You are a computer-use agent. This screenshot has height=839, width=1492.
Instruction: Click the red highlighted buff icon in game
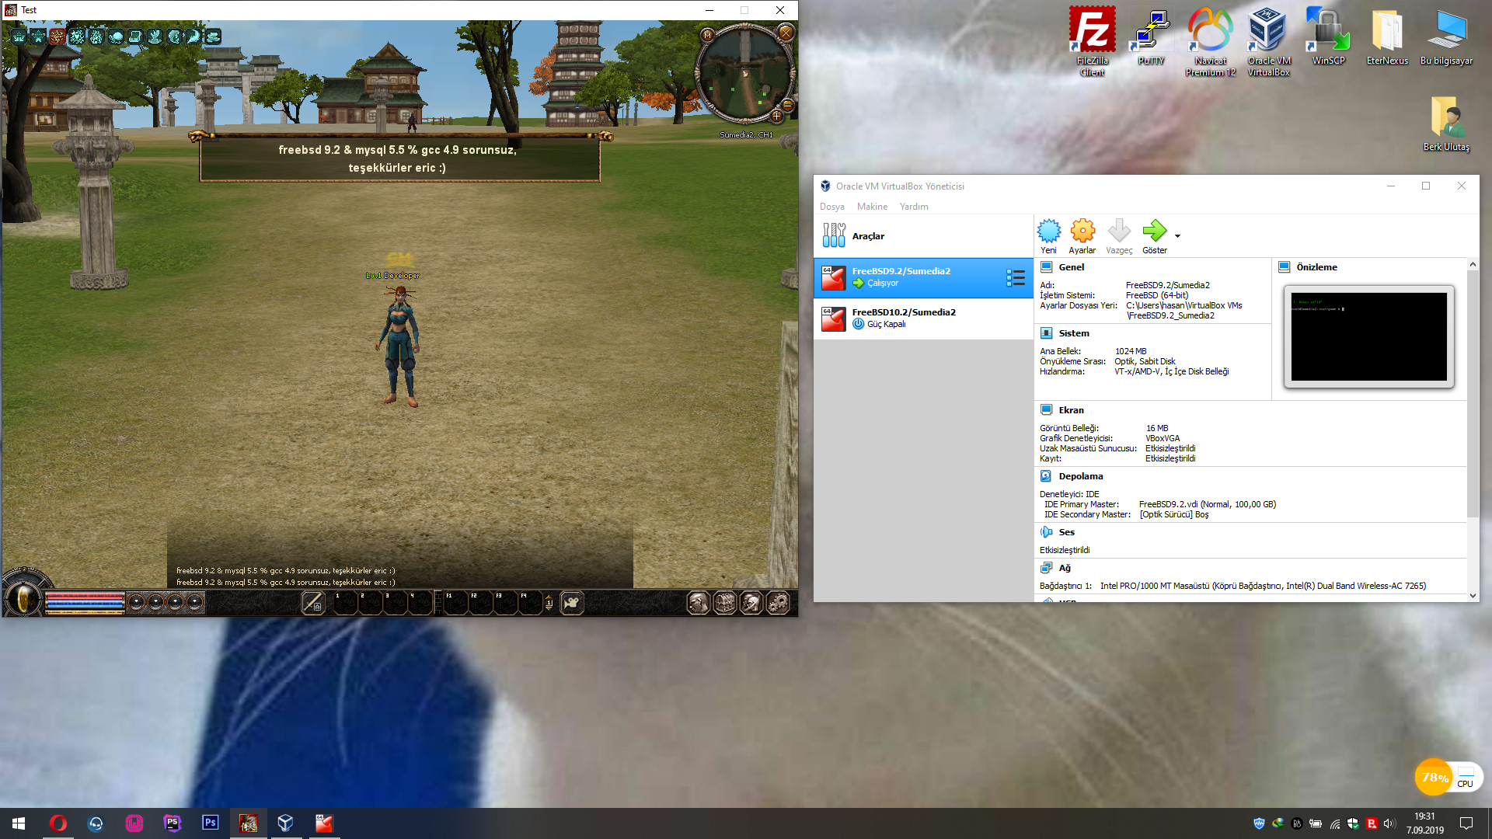(58, 37)
